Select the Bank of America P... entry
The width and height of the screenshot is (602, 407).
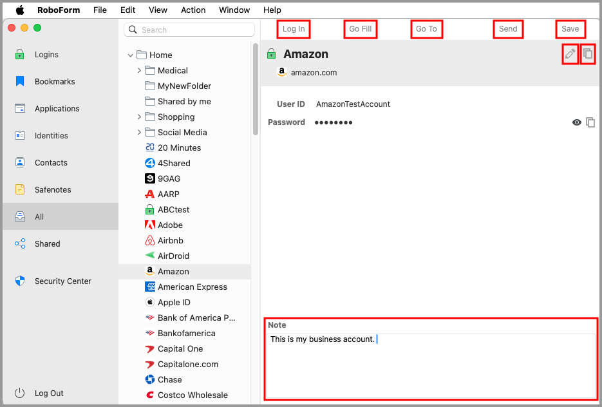click(x=184, y=317)
